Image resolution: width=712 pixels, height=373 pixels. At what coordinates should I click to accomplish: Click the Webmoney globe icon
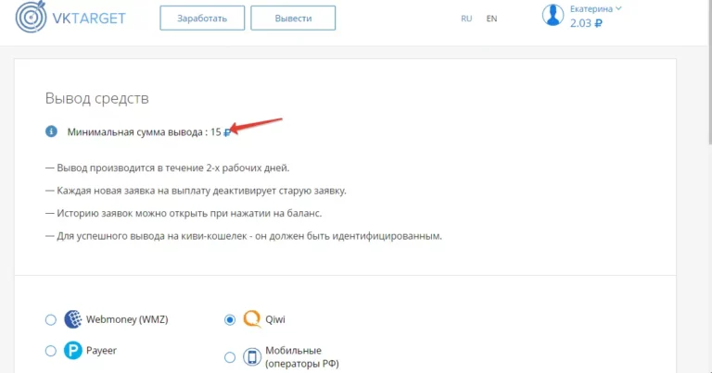tap(73, 320)
